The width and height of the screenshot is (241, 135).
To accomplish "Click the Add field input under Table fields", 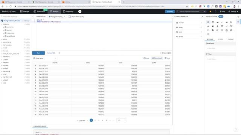I will click(220, 48).
